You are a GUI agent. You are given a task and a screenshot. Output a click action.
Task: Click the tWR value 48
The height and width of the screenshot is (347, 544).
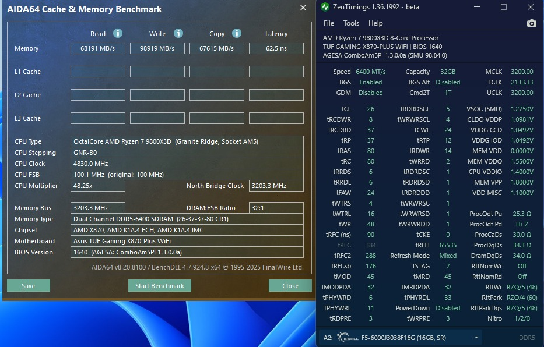370,224
